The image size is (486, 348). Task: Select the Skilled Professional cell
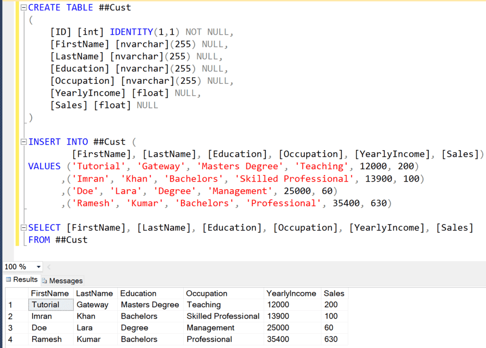coord(223,316)
